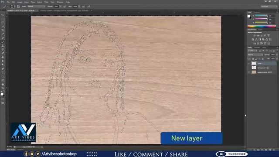Pick a color from the spectrum ramp

coord(262,27)
